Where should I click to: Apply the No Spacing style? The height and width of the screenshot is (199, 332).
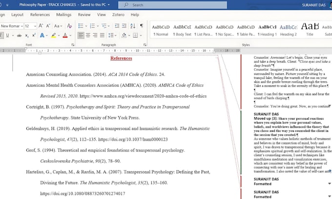pyautogui.click(x=225, y=30)
